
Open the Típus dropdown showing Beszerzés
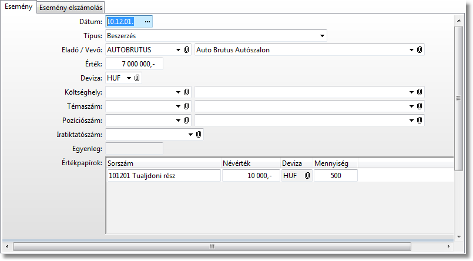pyautogui.click(x=322, y=36)
